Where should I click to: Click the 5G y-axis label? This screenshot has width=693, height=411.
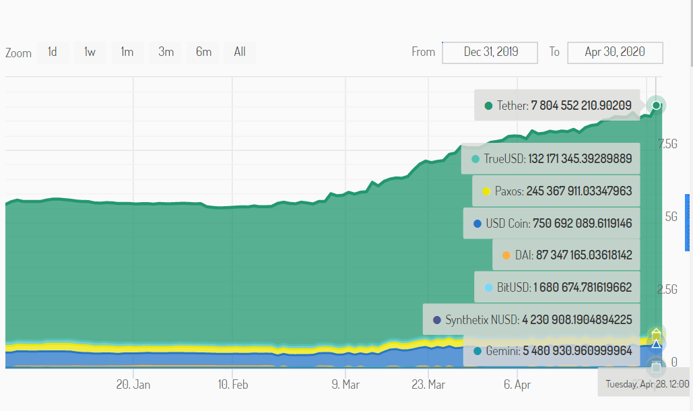pyautogui.click(x=671, y=216)
